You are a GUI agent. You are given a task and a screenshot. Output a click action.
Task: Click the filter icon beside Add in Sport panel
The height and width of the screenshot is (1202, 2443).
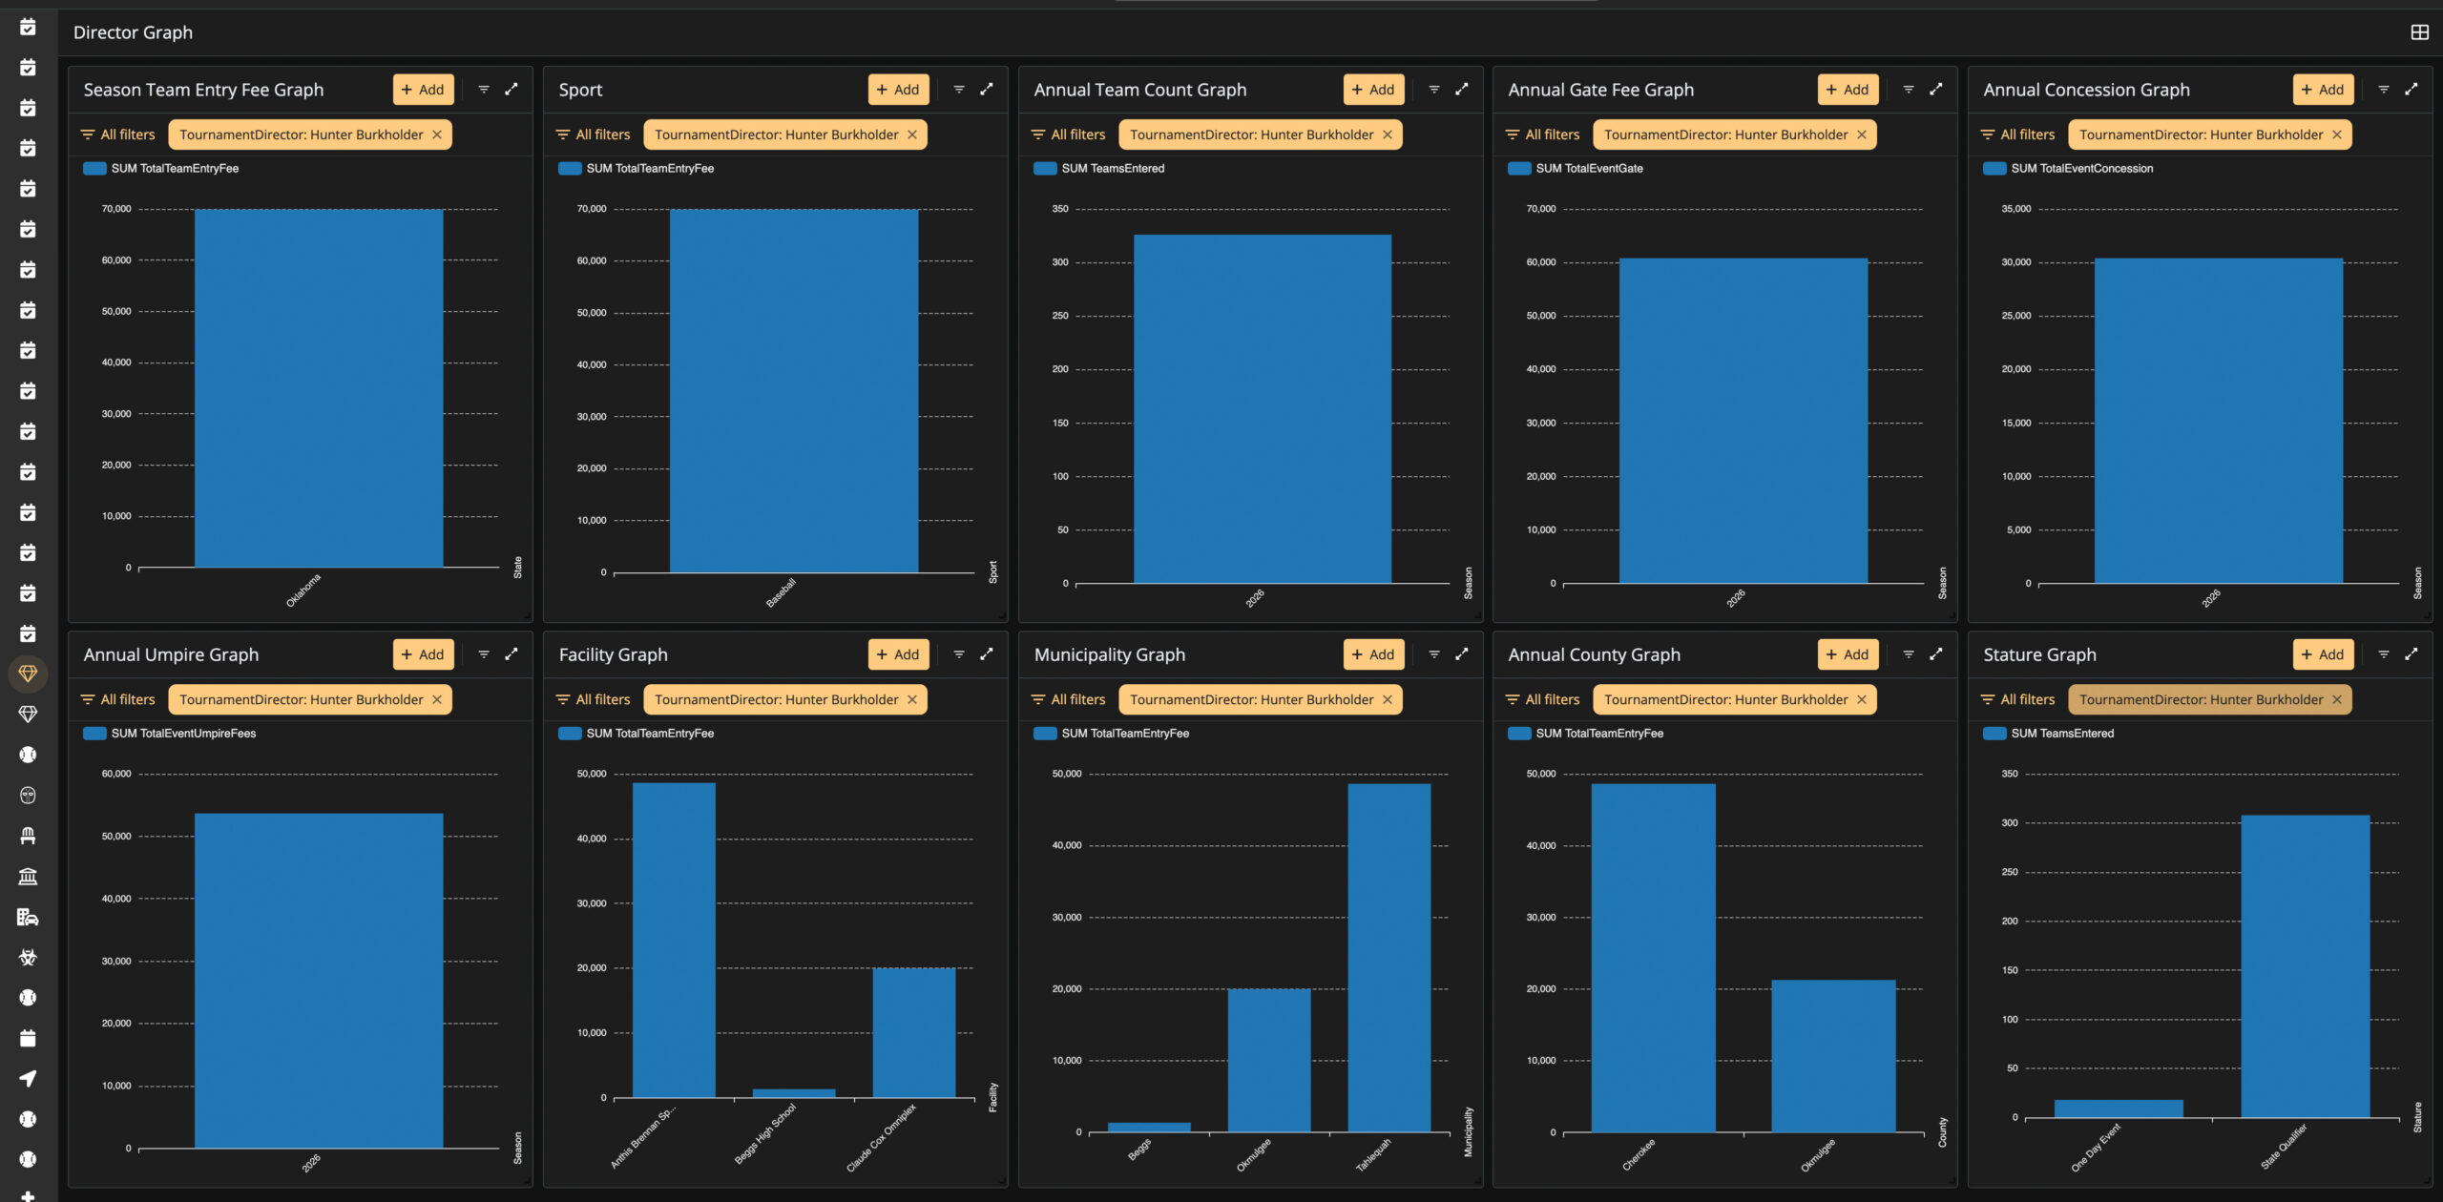959,90
